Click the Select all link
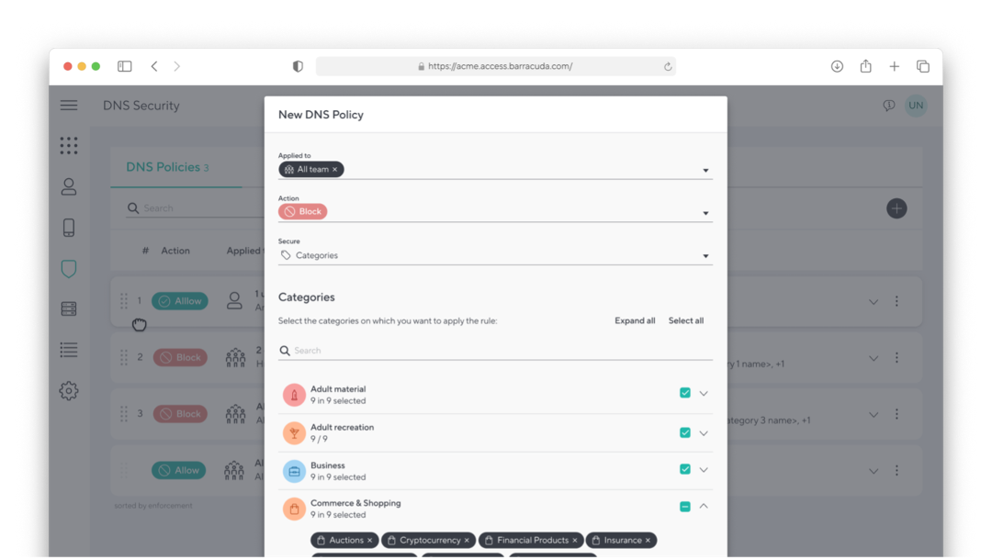The width and height of the screenshot is (992, 560). tap(686, 320)
